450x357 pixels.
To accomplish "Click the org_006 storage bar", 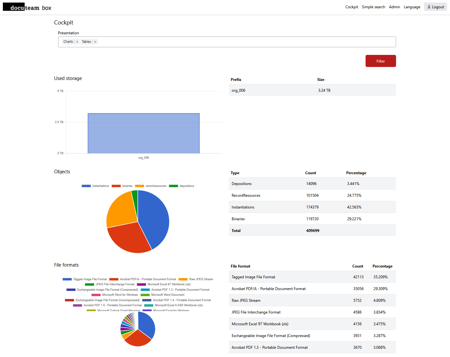I will [143, 133].
